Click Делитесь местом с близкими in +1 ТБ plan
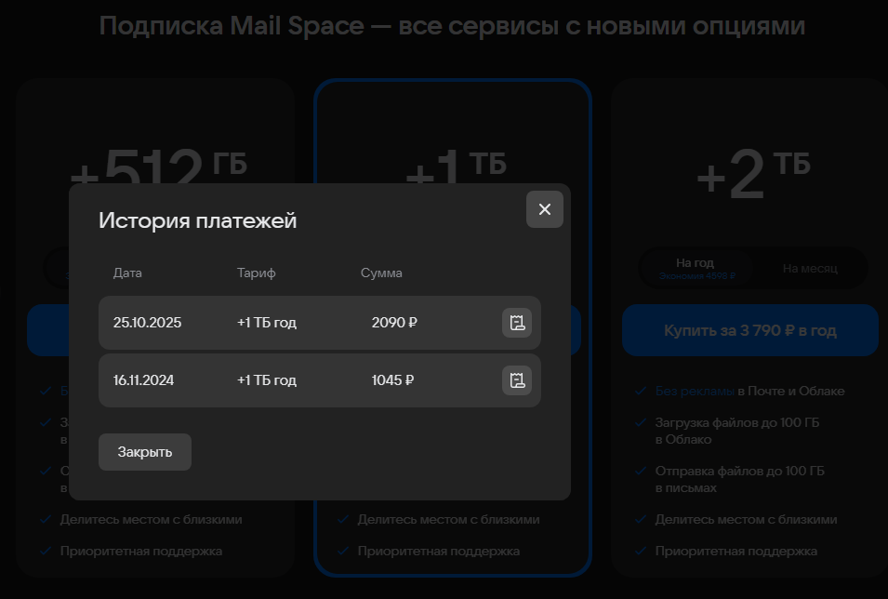The height and width of the screenshot is (599, 888). 448,519
